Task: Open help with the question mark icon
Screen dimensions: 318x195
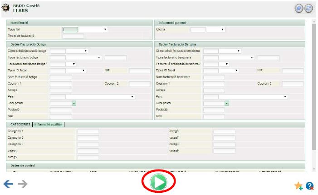Action: [x=310, y=185]
